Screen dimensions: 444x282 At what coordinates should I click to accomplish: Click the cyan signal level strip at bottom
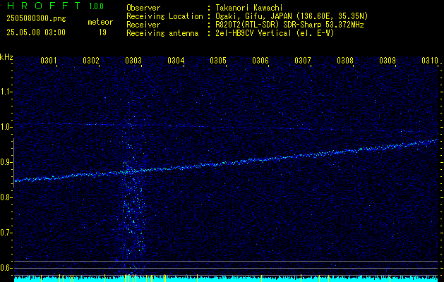click(227, 278)
